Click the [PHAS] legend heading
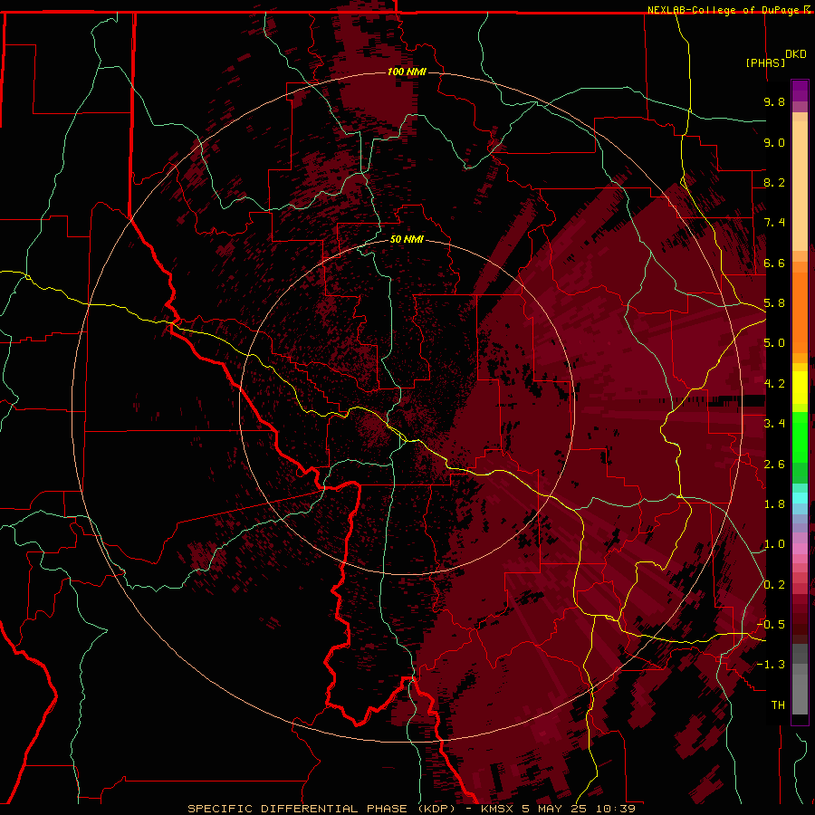Viewport: 815px width, 815px height. tap(765, 62)
